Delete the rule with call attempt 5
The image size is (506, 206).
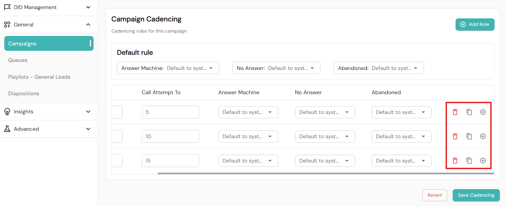[455, 112]
